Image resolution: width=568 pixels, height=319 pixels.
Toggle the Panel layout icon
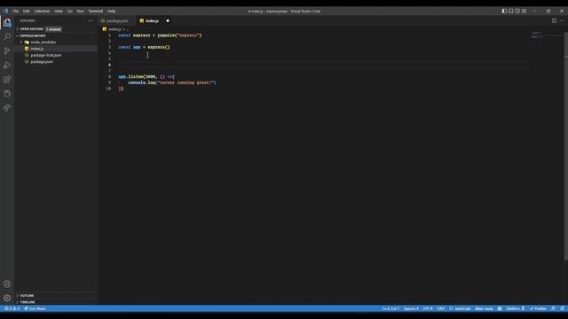pos(511,12)
